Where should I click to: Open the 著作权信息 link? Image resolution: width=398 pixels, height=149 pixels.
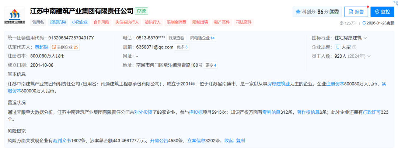[308, 112]
